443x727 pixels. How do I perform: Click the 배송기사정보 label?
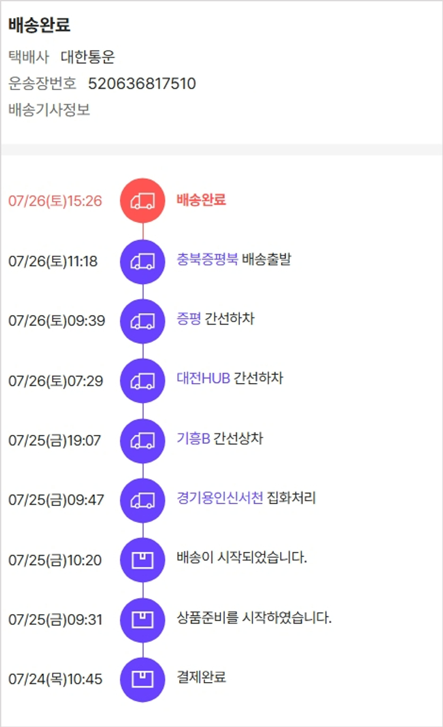[x=49, y=110]
